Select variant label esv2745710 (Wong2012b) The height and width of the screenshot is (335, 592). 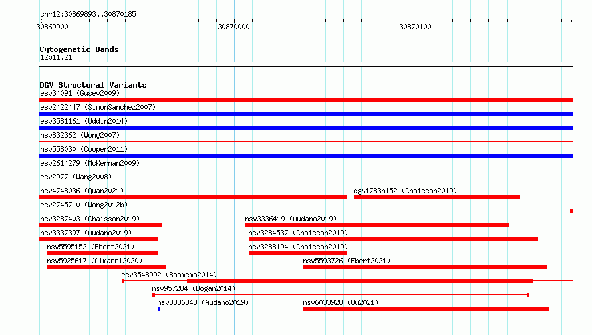pos(84,205)
